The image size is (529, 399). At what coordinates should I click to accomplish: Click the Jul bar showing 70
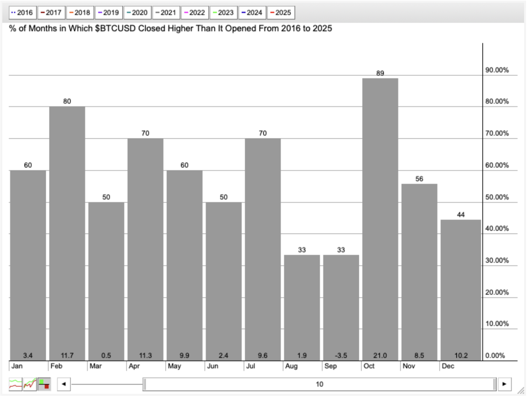tap(263, 249)
